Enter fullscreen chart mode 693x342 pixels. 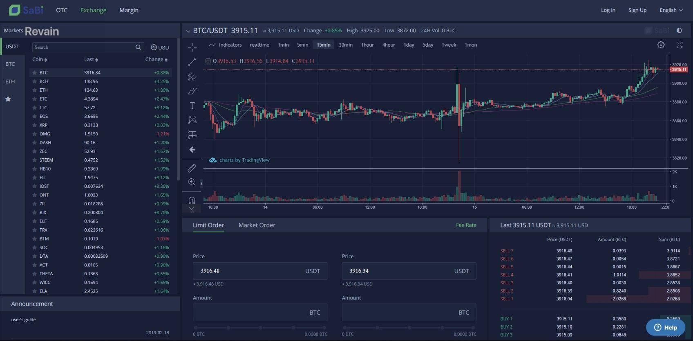680,45
